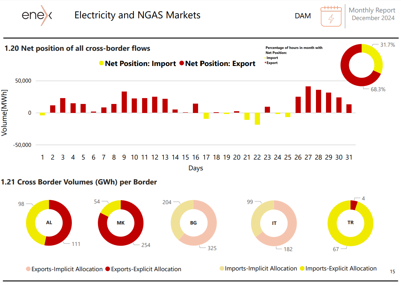Click the yellow bar for day 22

257,118
